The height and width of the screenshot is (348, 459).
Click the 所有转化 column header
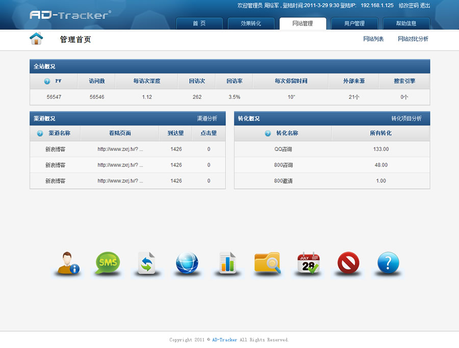380,133
